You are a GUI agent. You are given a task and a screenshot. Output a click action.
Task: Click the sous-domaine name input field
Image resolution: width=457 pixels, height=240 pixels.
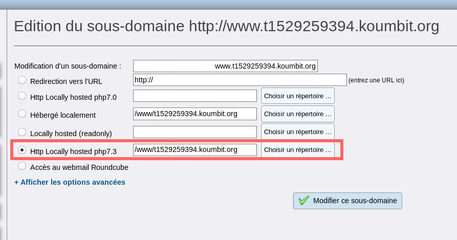[225, 66]
